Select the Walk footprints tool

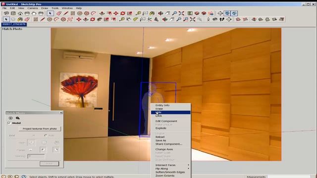point(222,19)
